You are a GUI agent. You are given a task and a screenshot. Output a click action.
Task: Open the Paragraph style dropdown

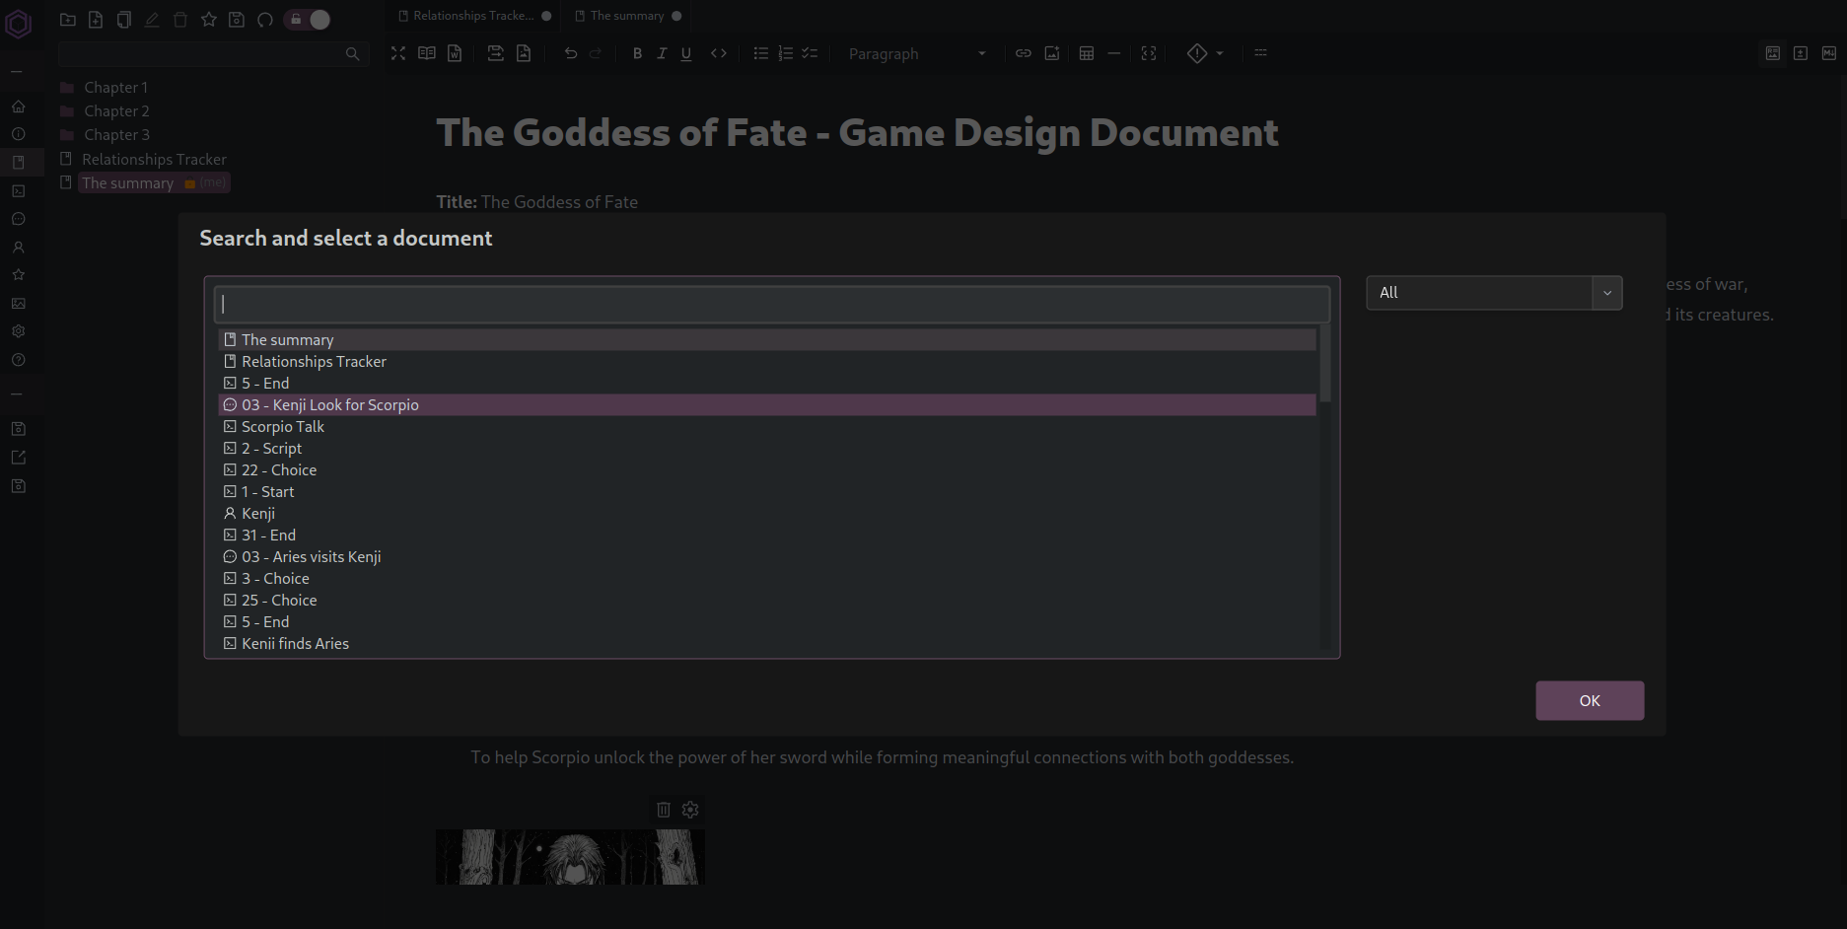coord(917,53)
